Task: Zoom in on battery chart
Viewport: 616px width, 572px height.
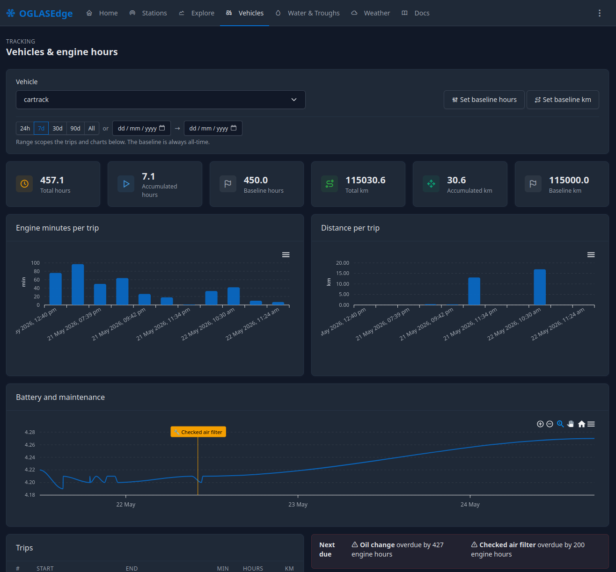Action: pyautogui.click(x=540, y=424)
